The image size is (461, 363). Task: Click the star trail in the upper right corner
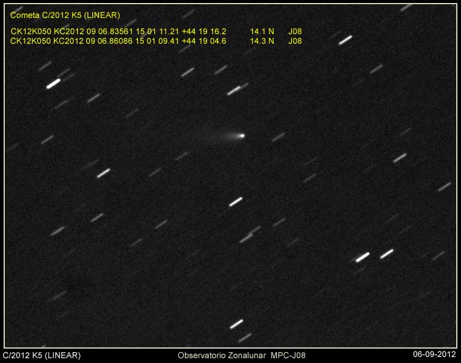pyautogui.click(x=345, y=40)
